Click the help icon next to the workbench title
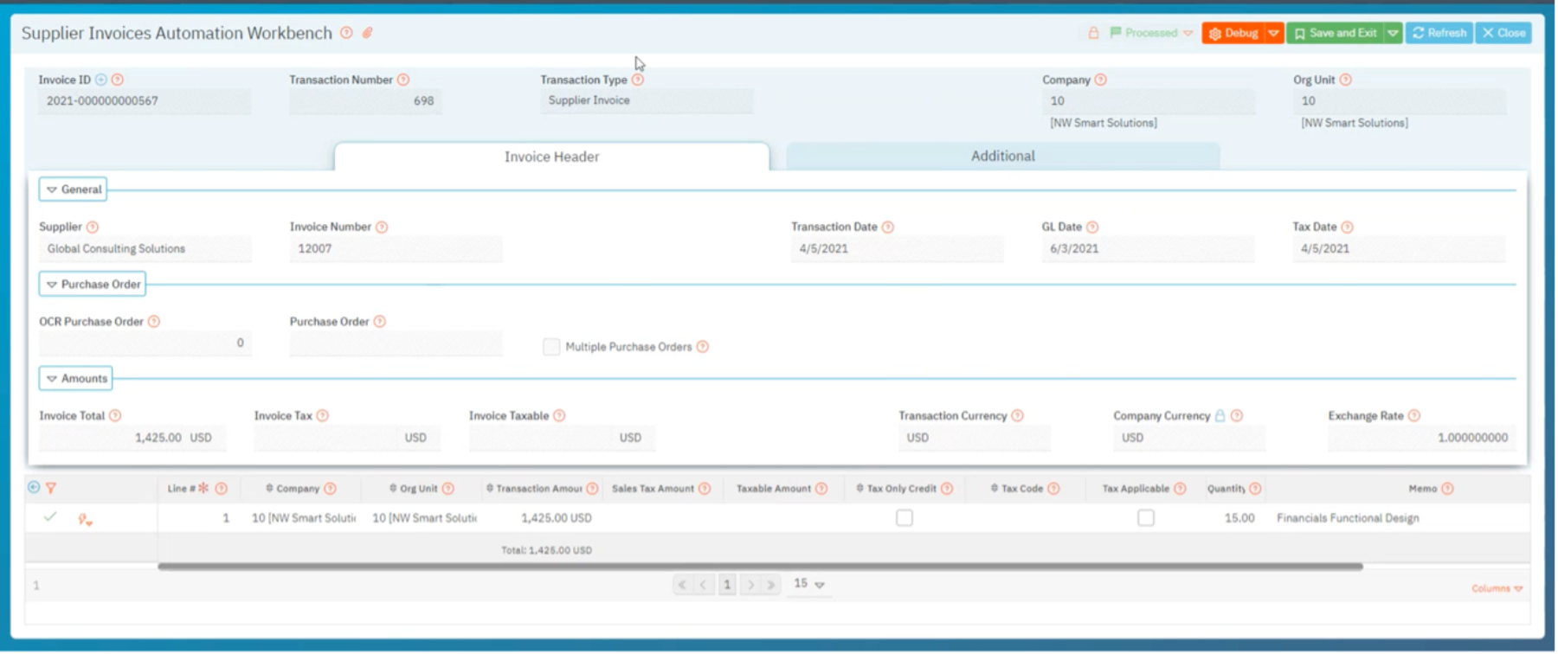 point(346,33)
